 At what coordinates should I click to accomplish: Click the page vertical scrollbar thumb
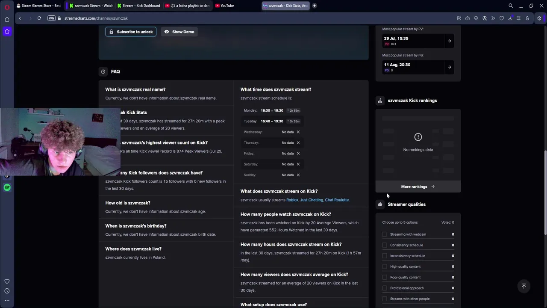tap(545, 192)
